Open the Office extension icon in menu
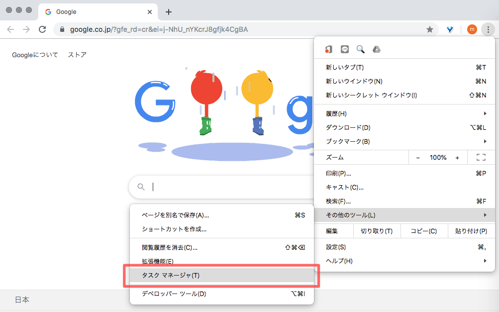 click(329, 49)
